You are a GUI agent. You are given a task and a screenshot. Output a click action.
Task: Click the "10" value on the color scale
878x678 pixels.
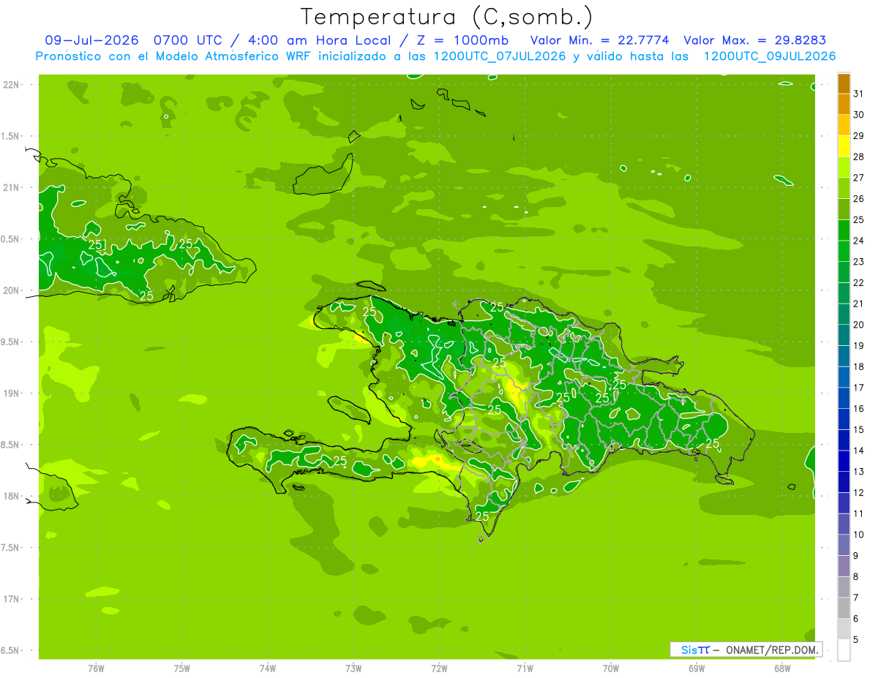click(858, 534)
